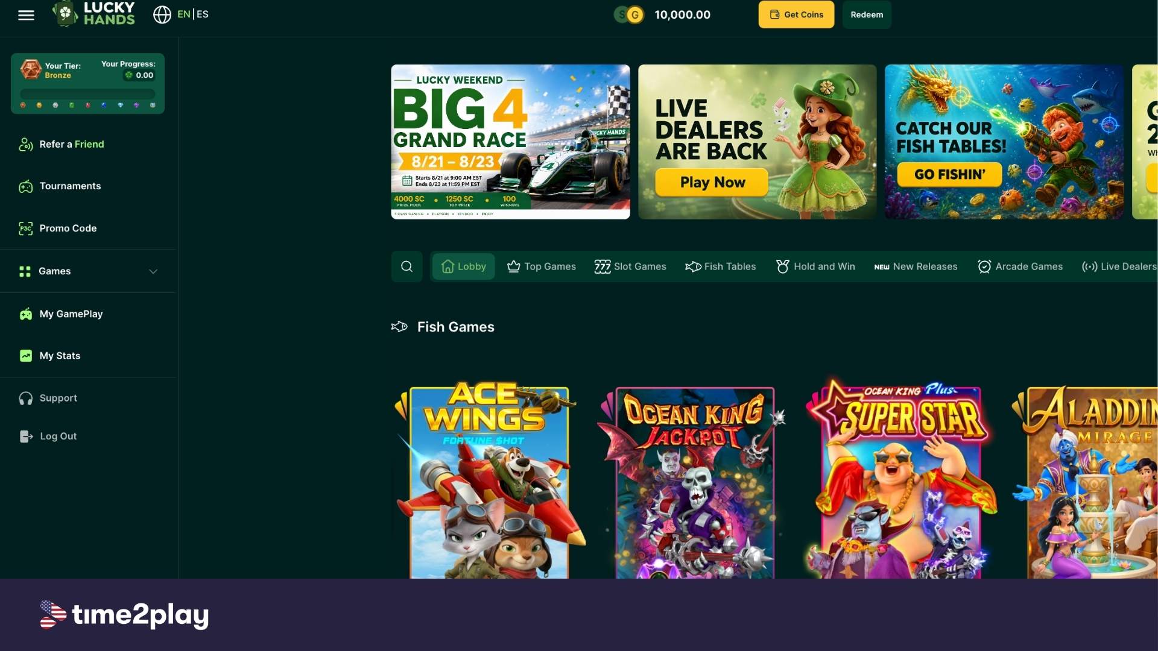Expand the Games chevron in sidebar
The height and width of the screenshot is (651, 1158).
[153, 272]
